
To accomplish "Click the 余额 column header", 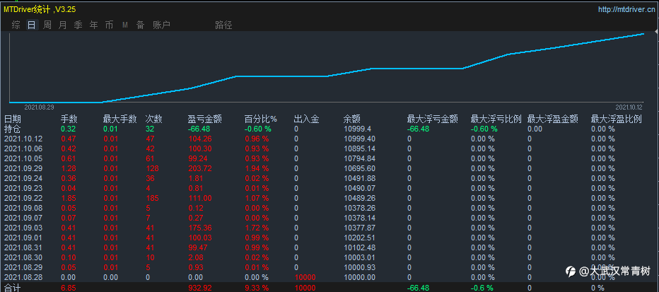I will click(352, 119).
